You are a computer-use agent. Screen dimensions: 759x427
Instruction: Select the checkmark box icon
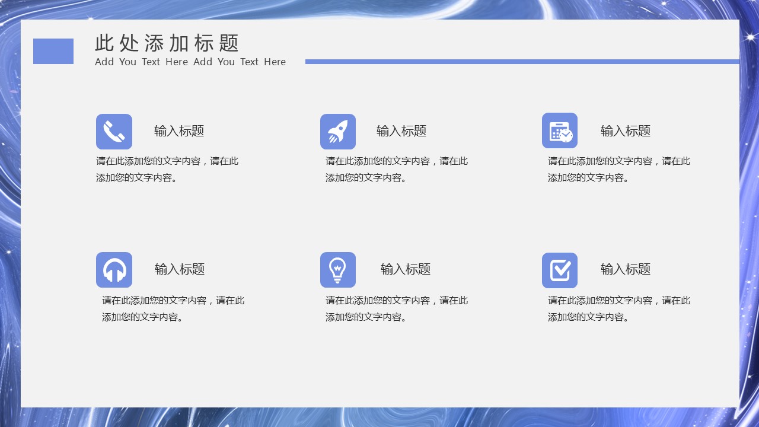click(x=560, y=270)
